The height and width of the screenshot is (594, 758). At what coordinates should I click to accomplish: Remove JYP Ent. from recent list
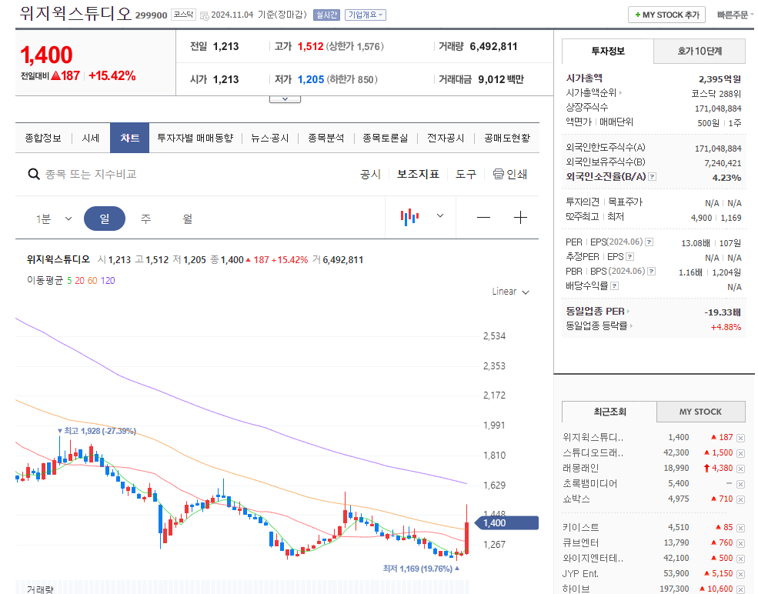click(740, 574)
